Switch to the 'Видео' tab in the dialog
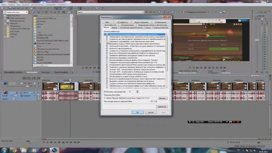 [114, 28]
